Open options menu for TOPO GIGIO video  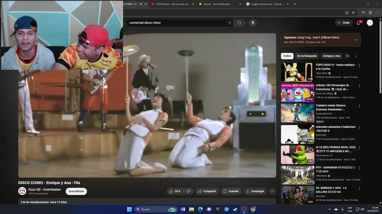pos(359,65)
